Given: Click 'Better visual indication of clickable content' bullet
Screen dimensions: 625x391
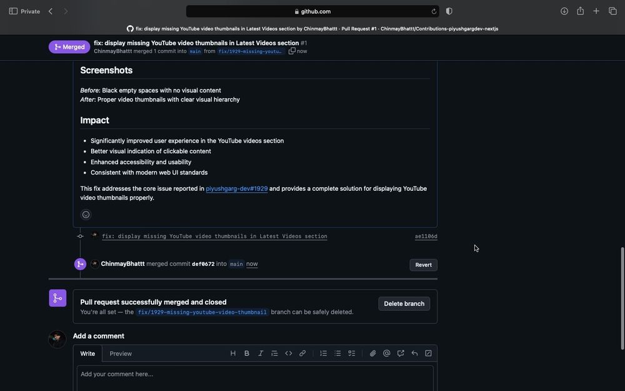Looking at the screenshot, I should click(x=151, y=151).
